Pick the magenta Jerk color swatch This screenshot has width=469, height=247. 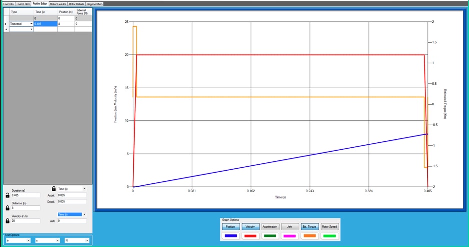[x=290, y=236]
